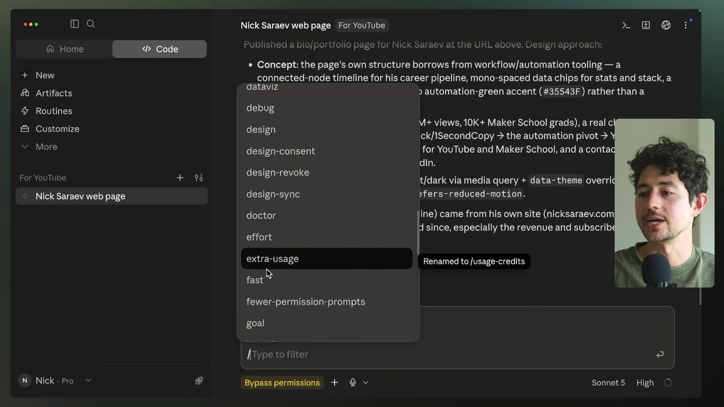Click the bug icon beside the account

coord(199,380)
